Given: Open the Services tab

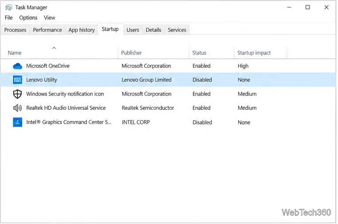Looking at the screenshot, I should [177, 30].
